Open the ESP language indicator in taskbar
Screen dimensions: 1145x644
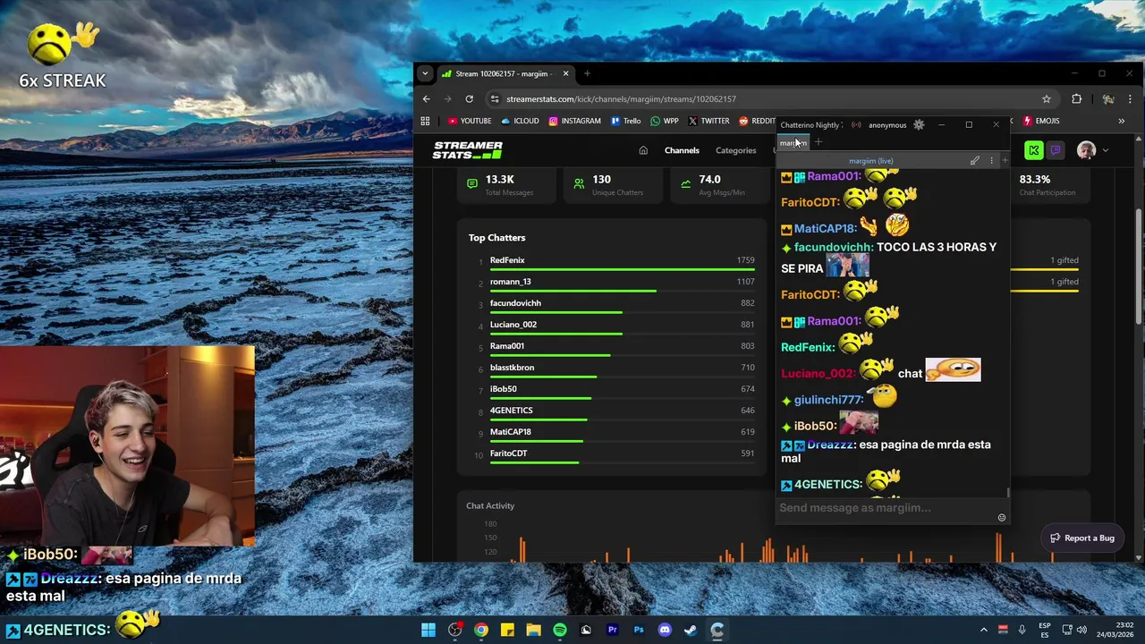click(1045, 630)
